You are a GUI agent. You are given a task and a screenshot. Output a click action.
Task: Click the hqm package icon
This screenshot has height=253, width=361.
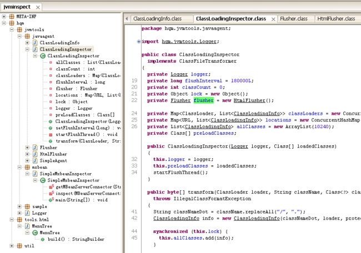(x=12, y=23)
